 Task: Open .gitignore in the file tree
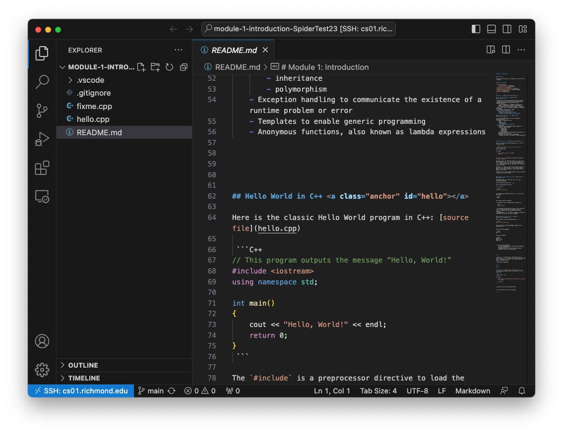(x=124, y=93)
